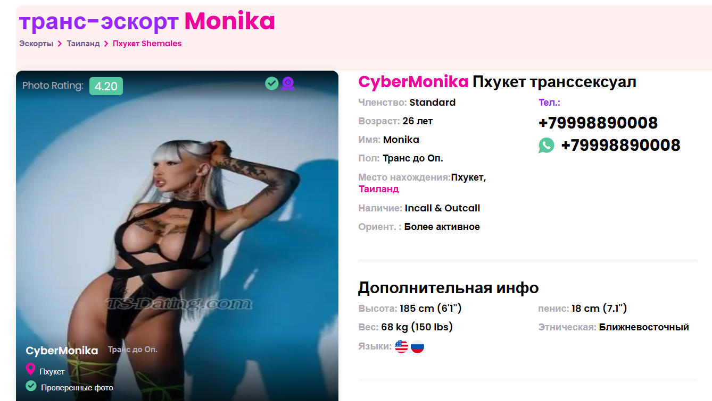Click the first phone number under Тел.
712x401 pixels.
pos(598,123)
